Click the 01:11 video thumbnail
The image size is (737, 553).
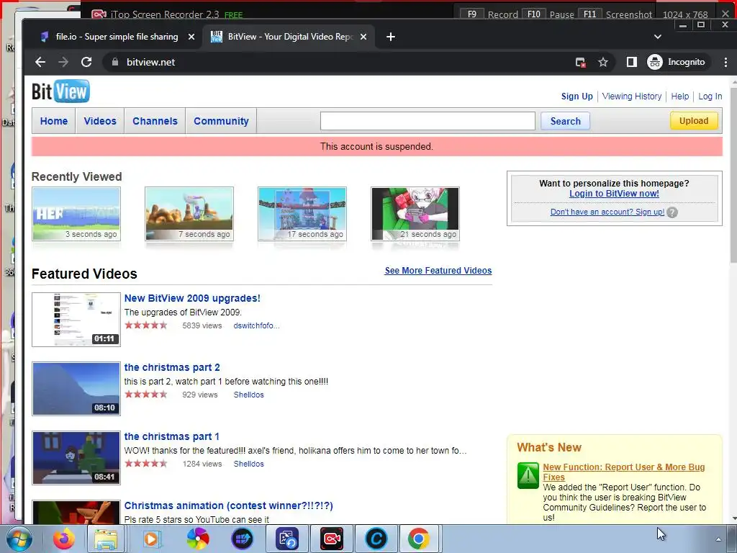[76, 320]
